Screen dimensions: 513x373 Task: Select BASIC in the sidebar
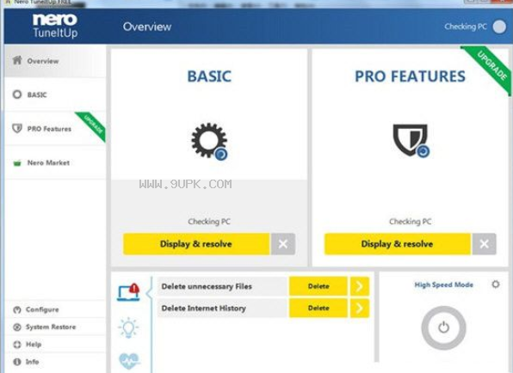tap(55, 95)
